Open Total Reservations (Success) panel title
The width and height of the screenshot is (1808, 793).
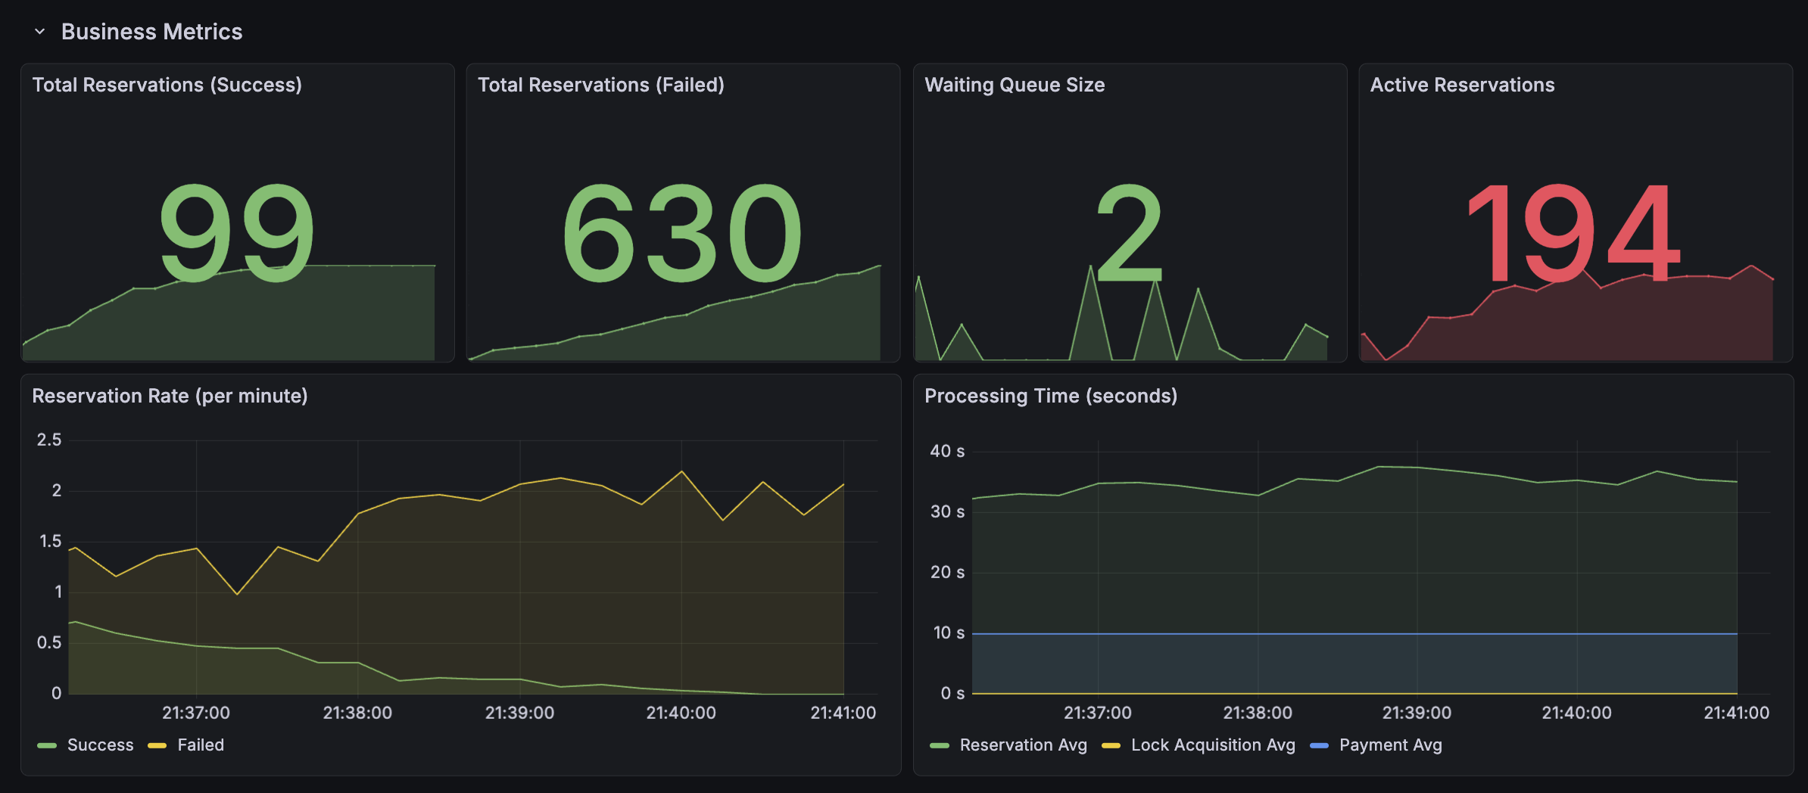[167, 85]
